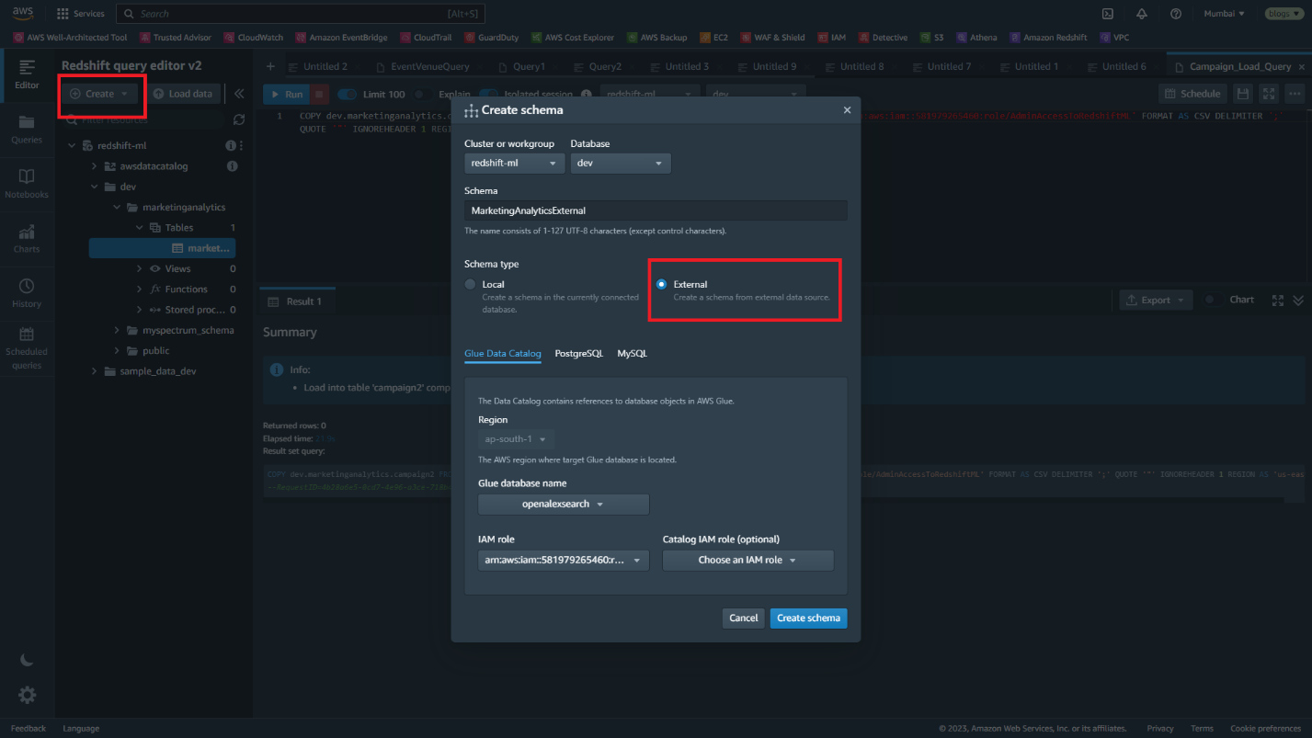The height and width of the screenshot is (738, 1312).
Task: Expand the awsdatacatalog node
Action: [x=95, y=166]
